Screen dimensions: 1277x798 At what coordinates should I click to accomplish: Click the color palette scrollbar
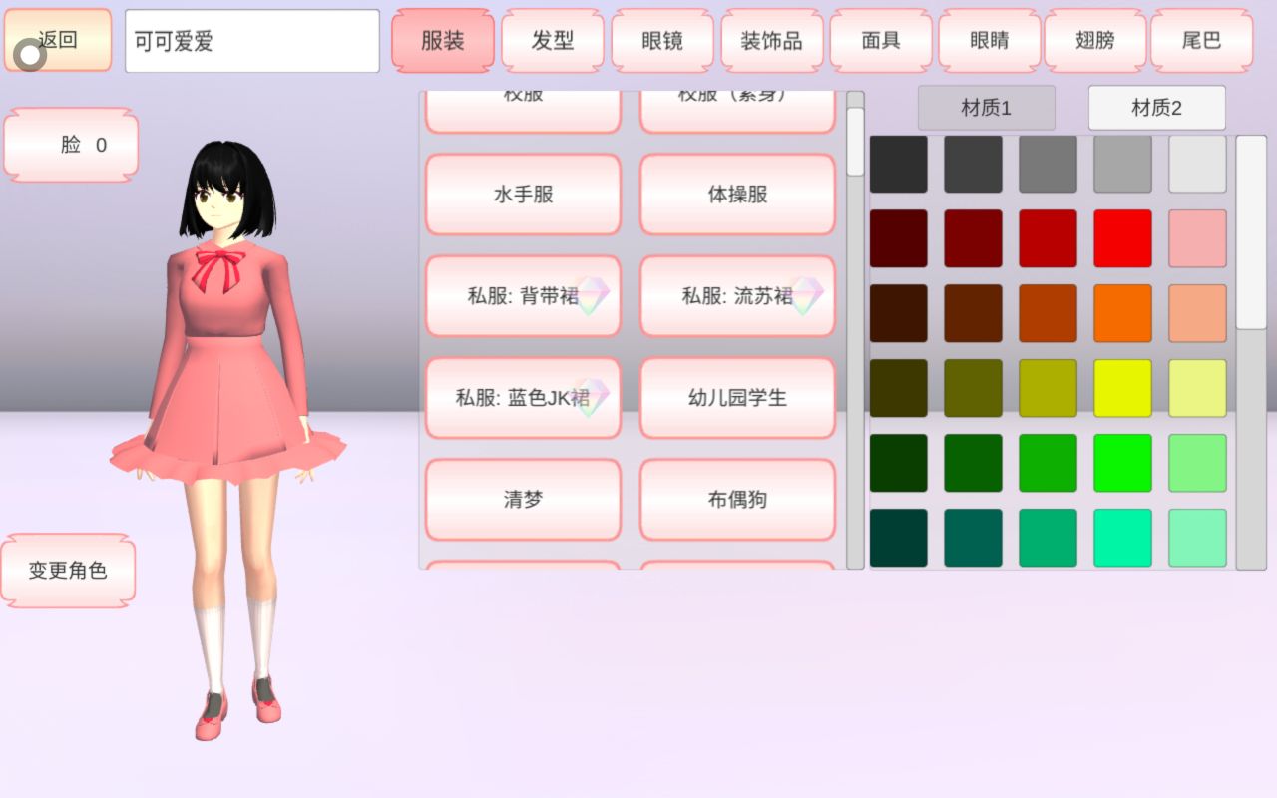(x=1250, y=234)
